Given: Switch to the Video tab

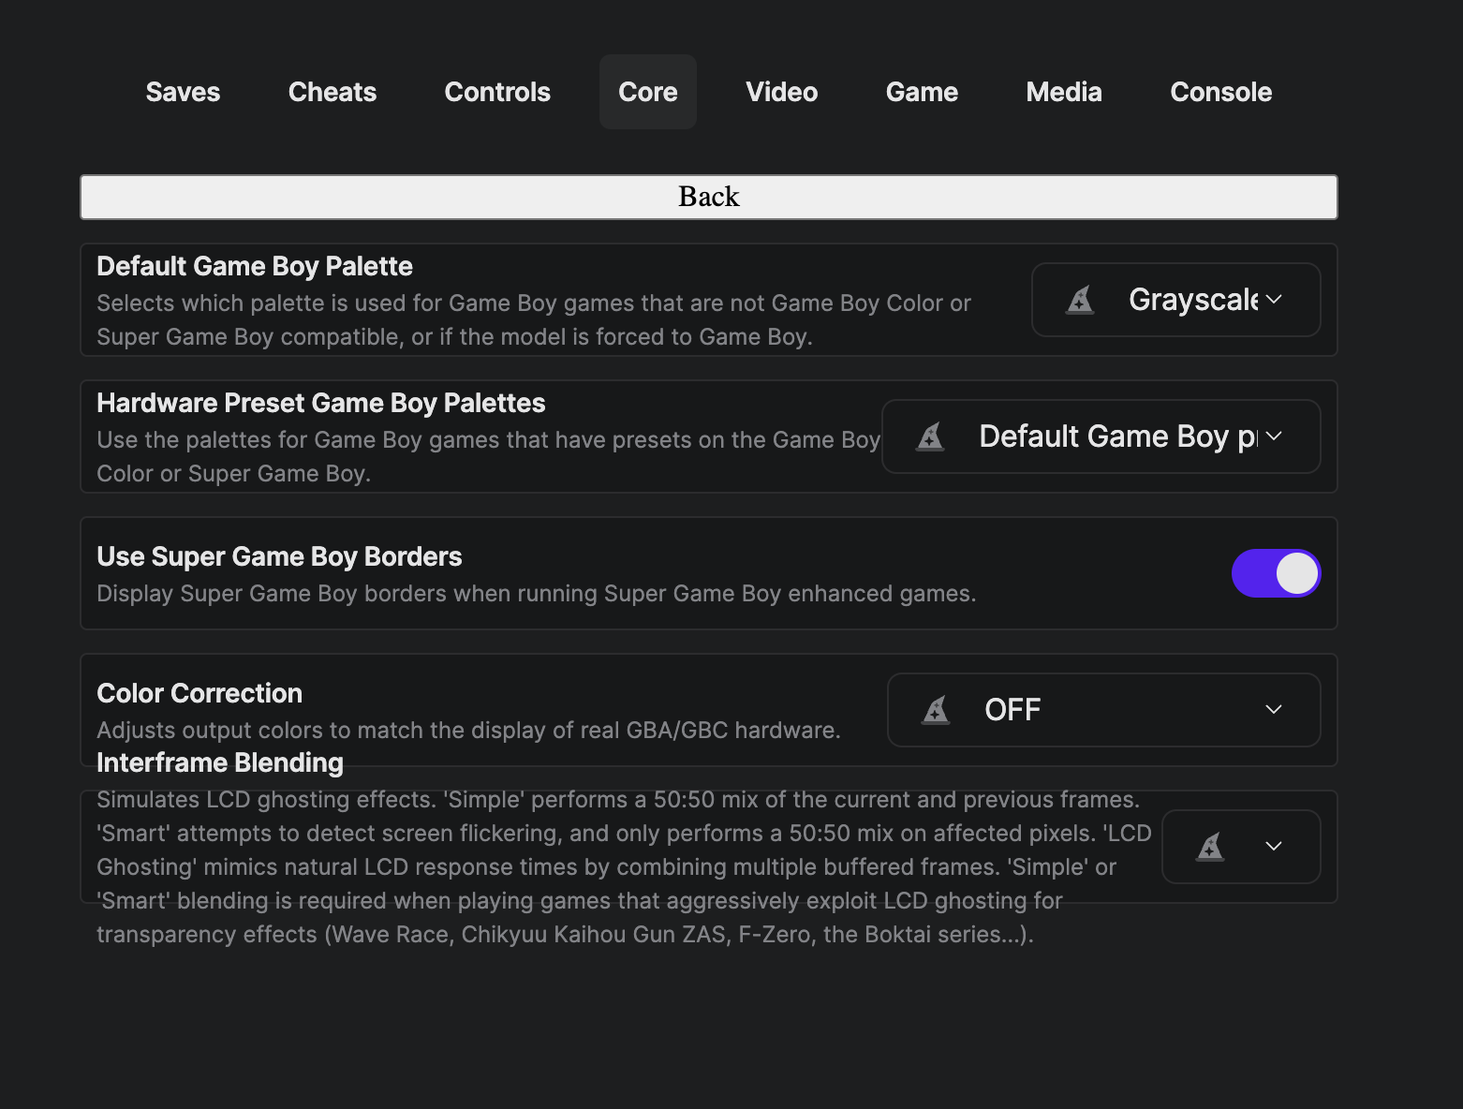Looking at the screenshot, I should pyautogui.click(x=782, y=92).
